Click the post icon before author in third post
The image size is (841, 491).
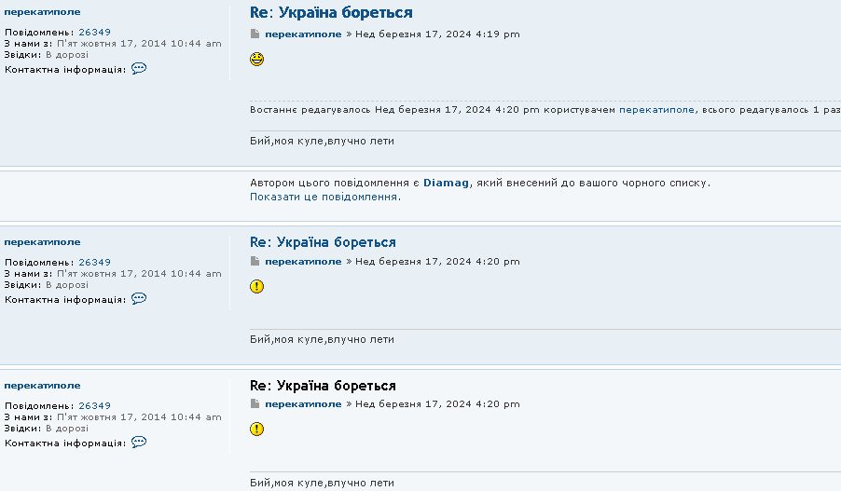coord(255,404)
